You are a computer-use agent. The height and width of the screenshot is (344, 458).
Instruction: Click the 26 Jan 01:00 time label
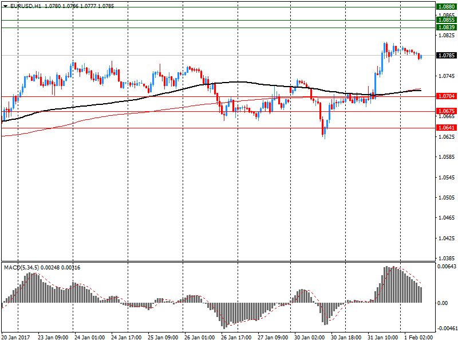pyautogui.click(x=199, y=338)
